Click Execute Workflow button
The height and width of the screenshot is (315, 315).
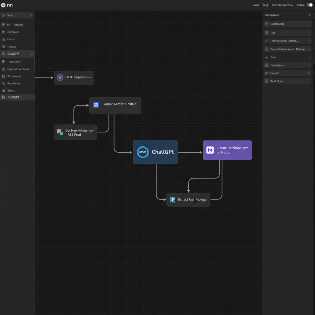pyautogui.click(x=282, y=5)
